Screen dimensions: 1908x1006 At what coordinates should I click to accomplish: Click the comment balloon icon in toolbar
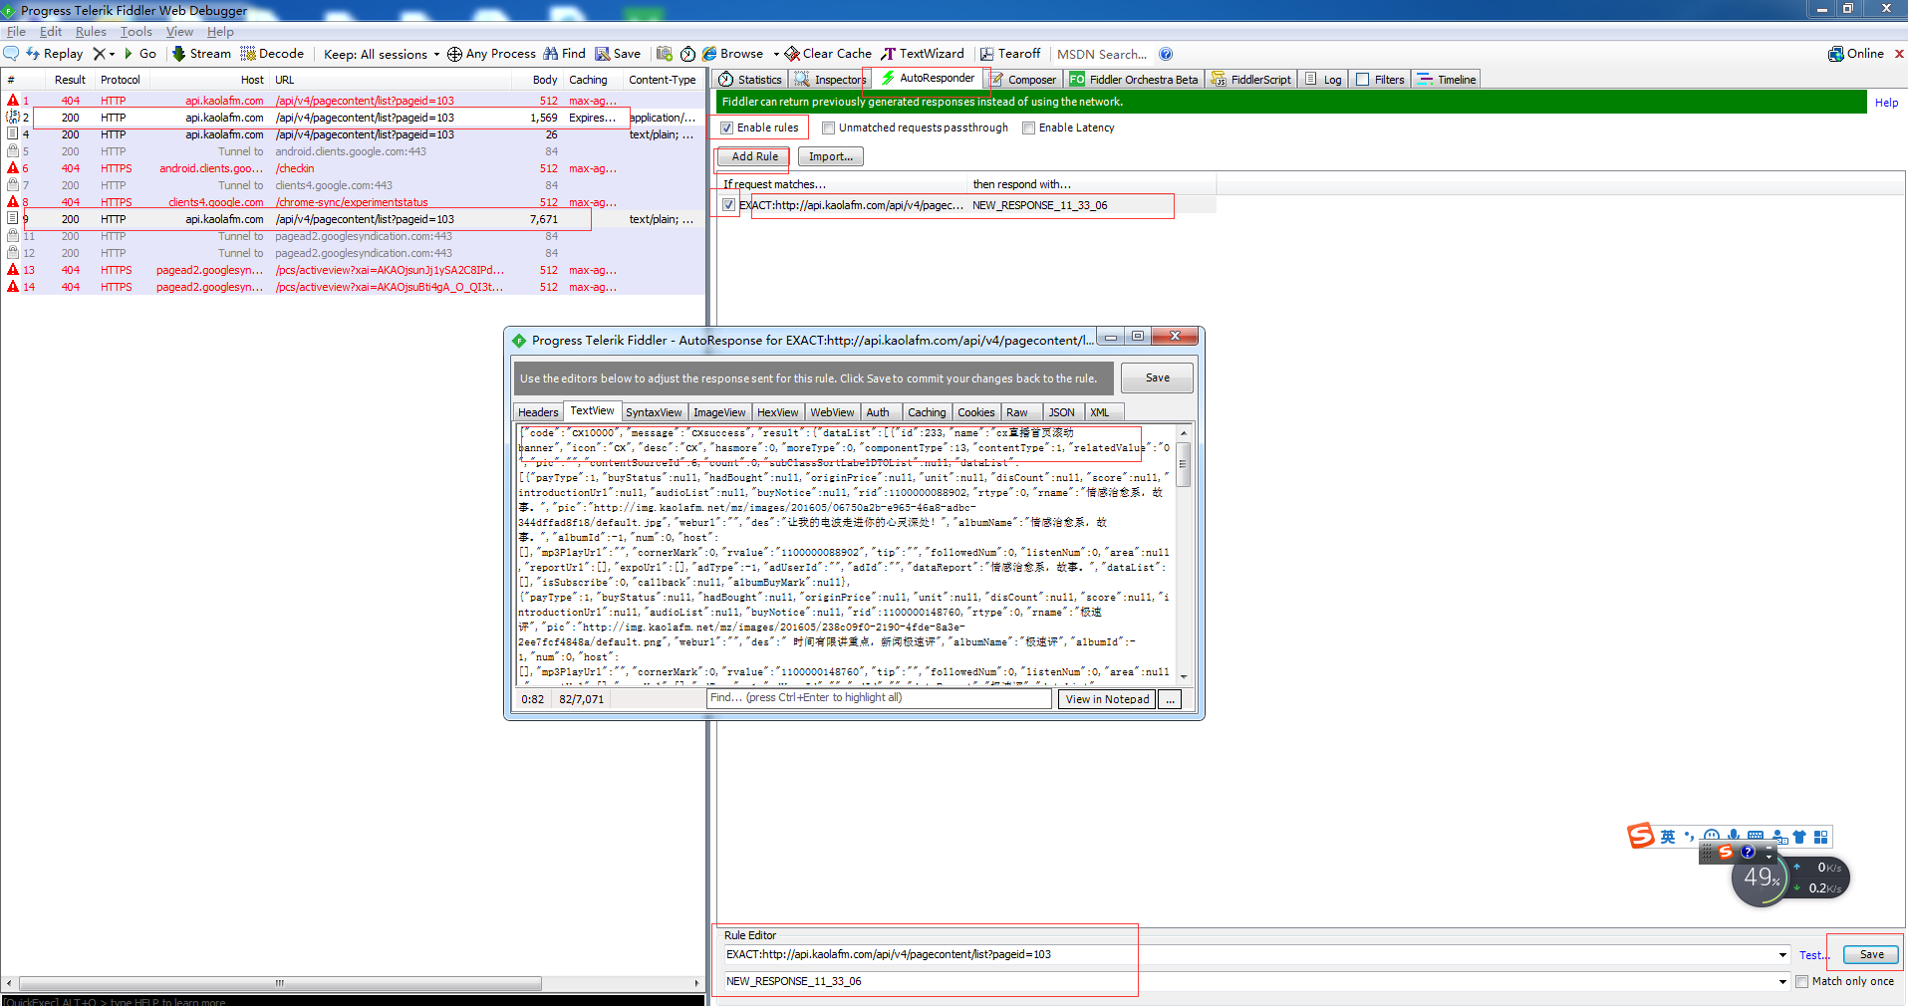pyautogui.click(x=11, y=54)
